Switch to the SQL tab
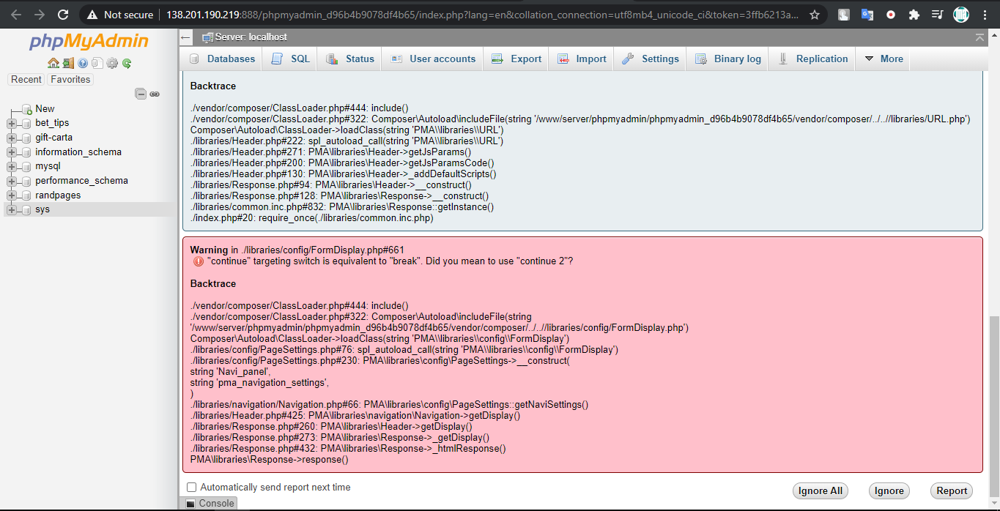Viewport: 1000px width, 511px height. point(290,59)
